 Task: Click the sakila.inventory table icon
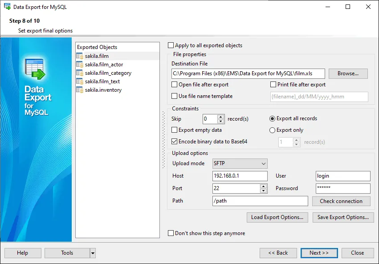tap(80, 90)
